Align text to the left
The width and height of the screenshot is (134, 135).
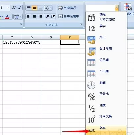(28, 16)
